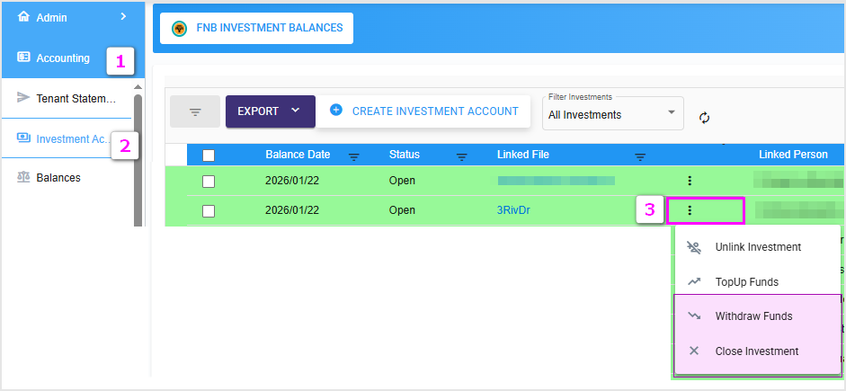Click the Linked File column filter icon
This screenshot has width=846, height=391.
(x=640, y=156)
